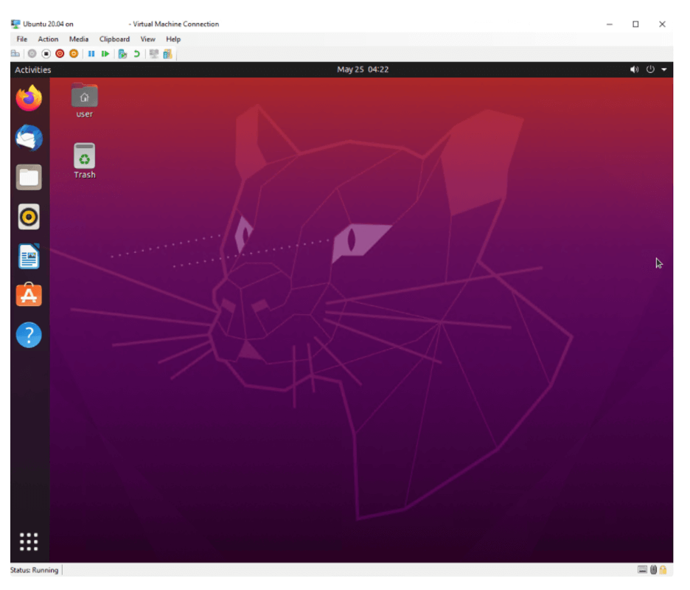Open LibreOffice Writer from the dock

tap(29, 256)
